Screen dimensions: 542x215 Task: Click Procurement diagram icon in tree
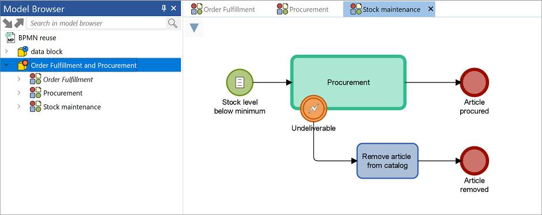coord(35,93)
